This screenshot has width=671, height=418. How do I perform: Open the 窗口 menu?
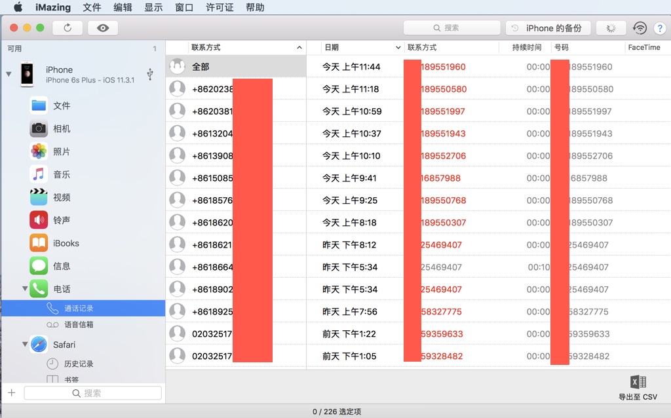pyautogui.click(x=184, y=7)
